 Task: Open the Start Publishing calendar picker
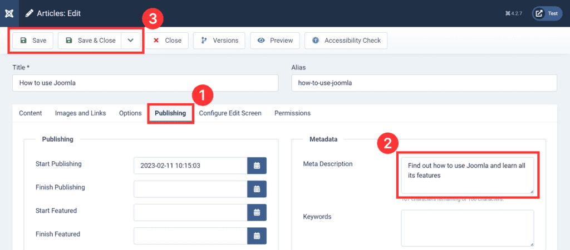coord(257,166)
